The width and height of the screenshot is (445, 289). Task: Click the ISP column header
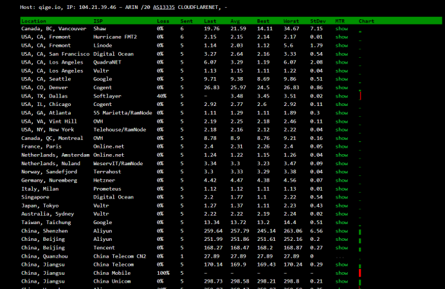pos(98,21)
